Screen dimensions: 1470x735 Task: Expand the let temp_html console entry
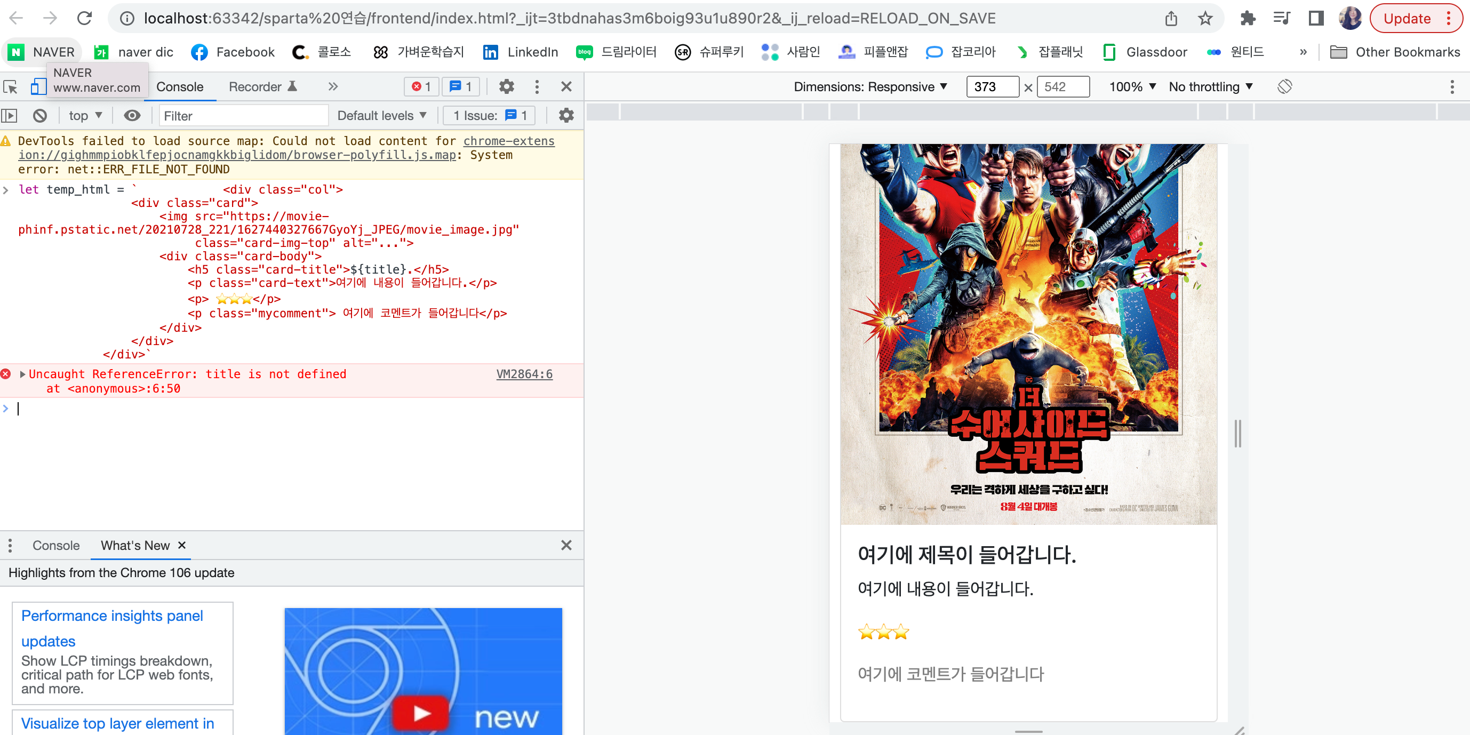point(6,189)
